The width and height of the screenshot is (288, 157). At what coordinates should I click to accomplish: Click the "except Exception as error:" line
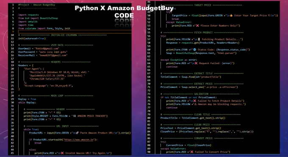[x=179, y=60]
